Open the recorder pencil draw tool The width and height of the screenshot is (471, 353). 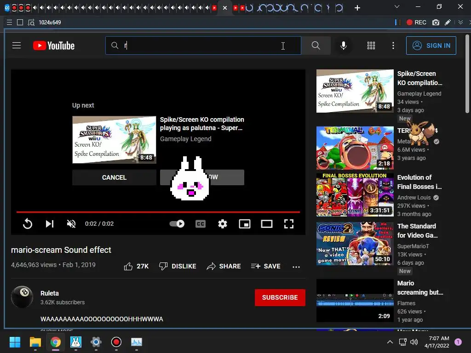click(448, 22)
